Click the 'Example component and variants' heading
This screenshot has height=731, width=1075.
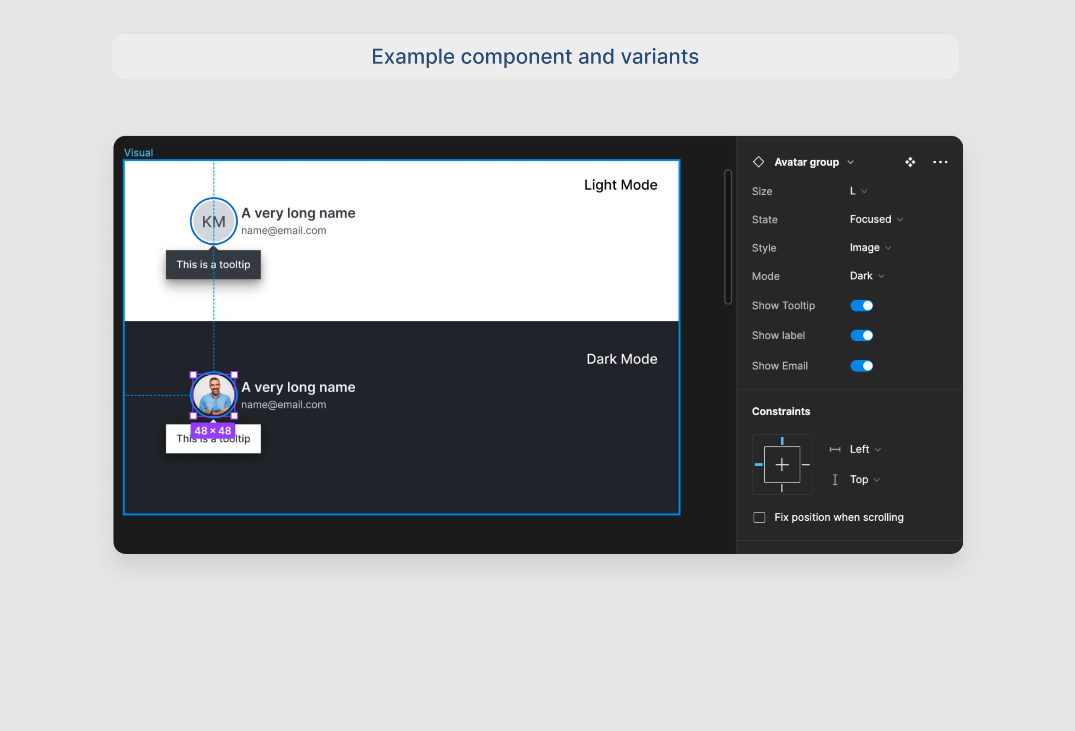[535, 56]
